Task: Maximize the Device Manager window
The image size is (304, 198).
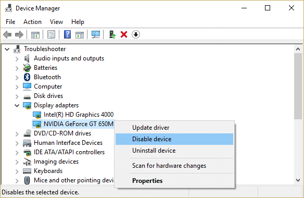Action: click(268, 8)
